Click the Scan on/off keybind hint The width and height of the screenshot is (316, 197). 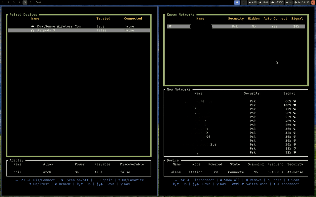[x=78, y=180]
